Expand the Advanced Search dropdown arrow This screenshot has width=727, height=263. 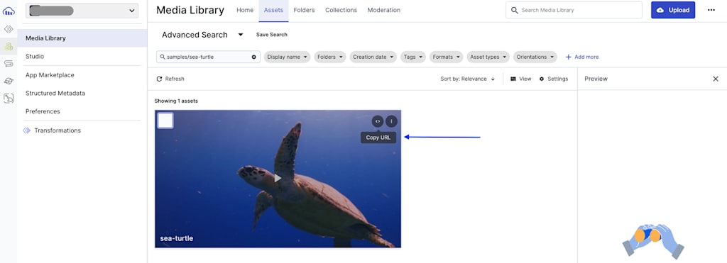[x=240, y=35]
